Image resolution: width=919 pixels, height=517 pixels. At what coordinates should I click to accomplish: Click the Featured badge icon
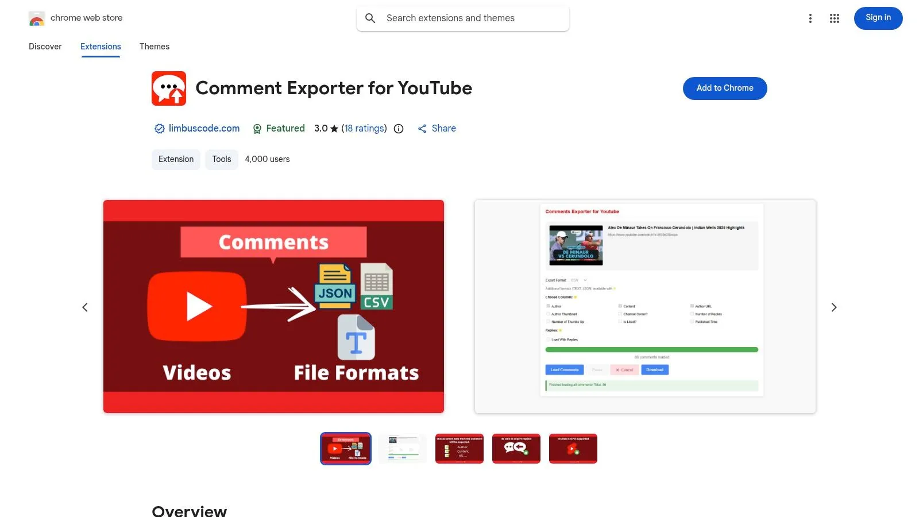(x=257, y=129)
